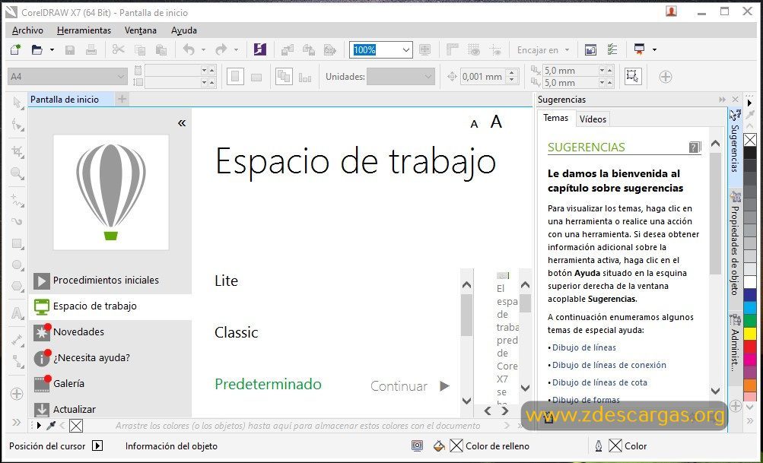Screen dimensions: 763x463
Task: Open the Ayuda menu
Action: coord(184,30)
